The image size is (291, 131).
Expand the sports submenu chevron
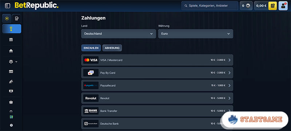(16, 62)
